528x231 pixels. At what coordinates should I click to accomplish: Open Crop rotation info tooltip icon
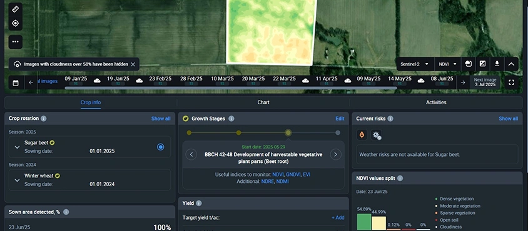pos(44,119)
